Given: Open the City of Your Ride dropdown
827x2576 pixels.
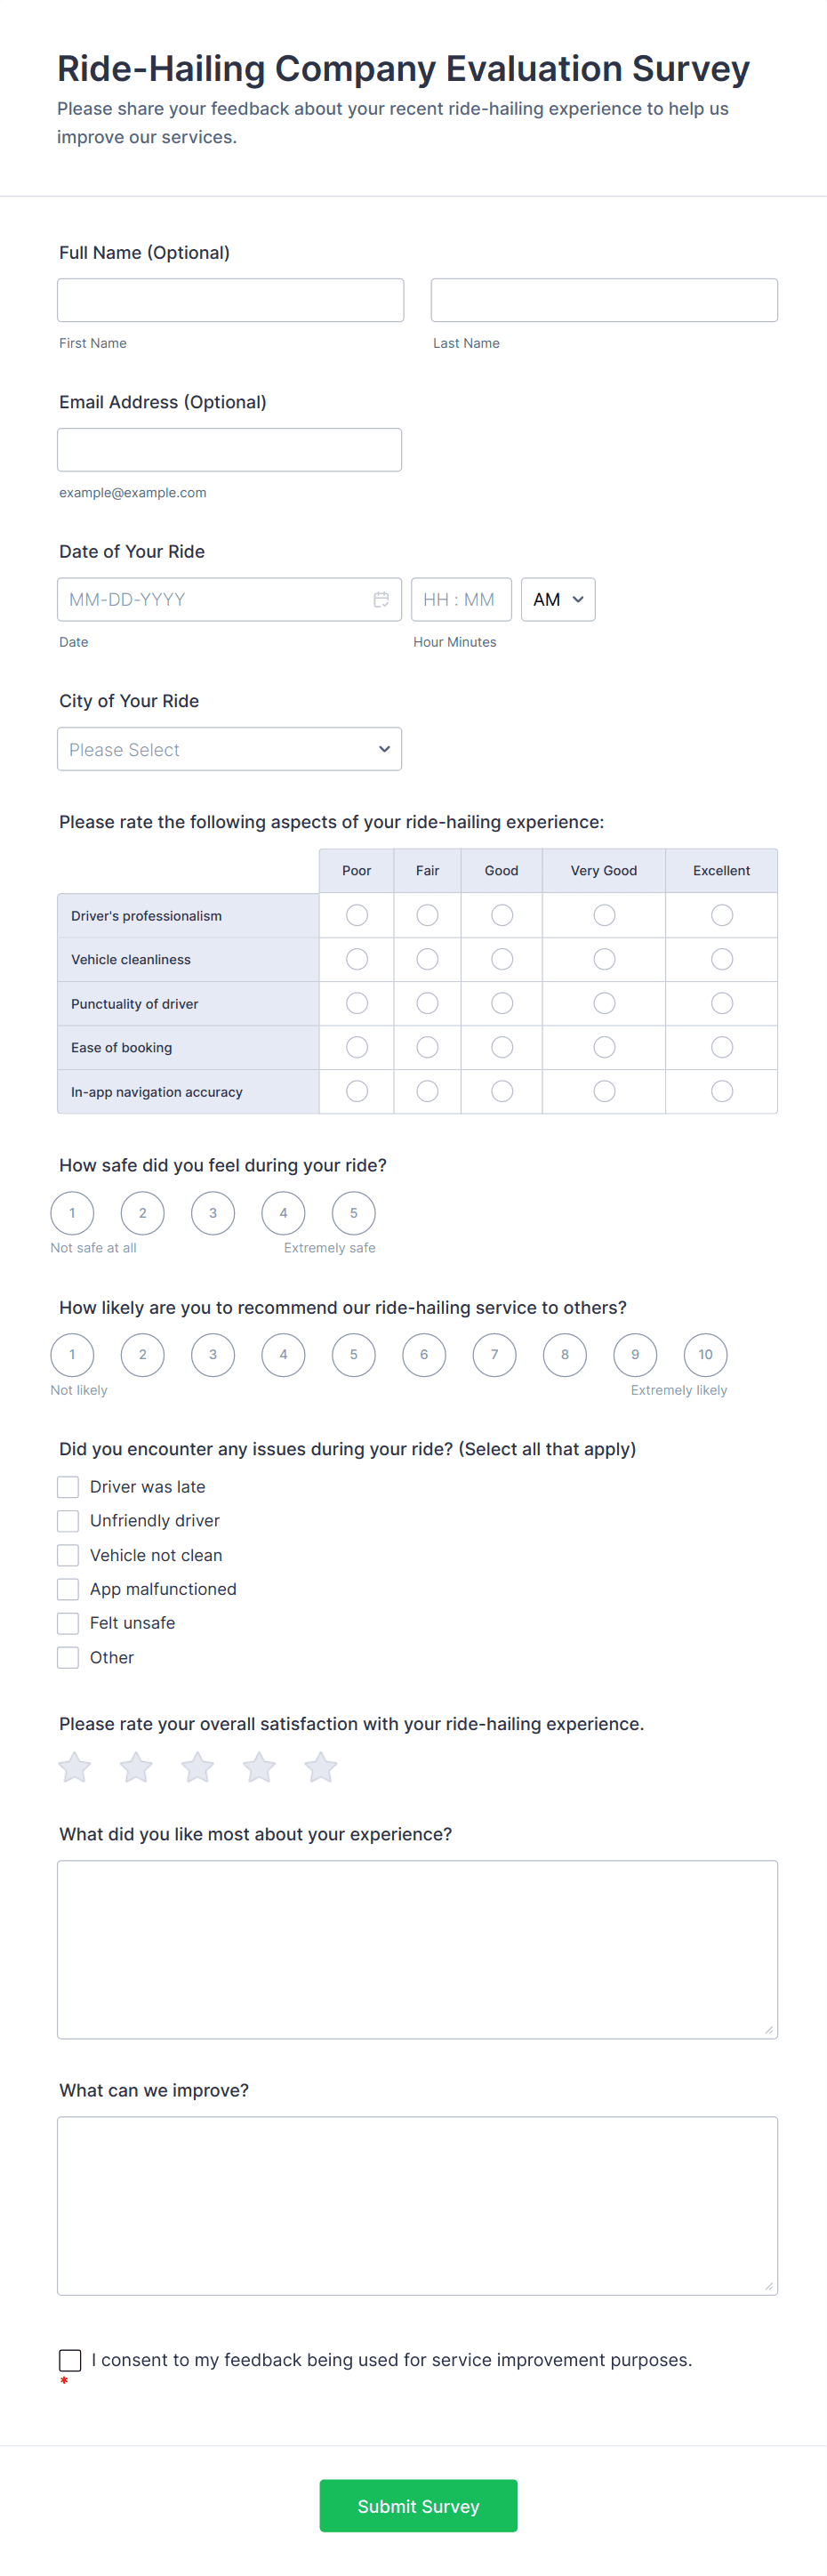Looking at the screenshot, I should click(229, 749).
